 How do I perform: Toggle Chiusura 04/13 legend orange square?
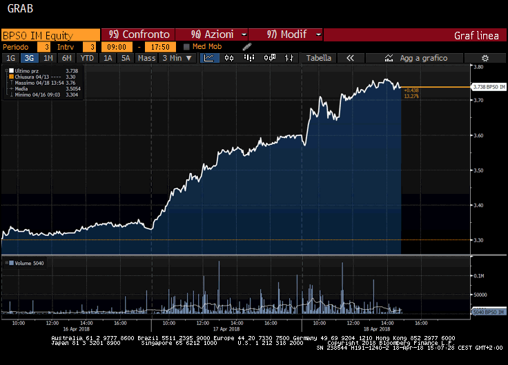tap(11, 77)
